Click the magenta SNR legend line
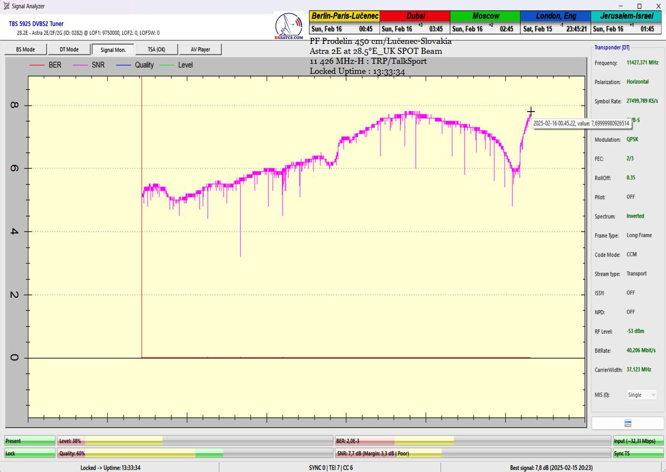 tap(80, 65)
